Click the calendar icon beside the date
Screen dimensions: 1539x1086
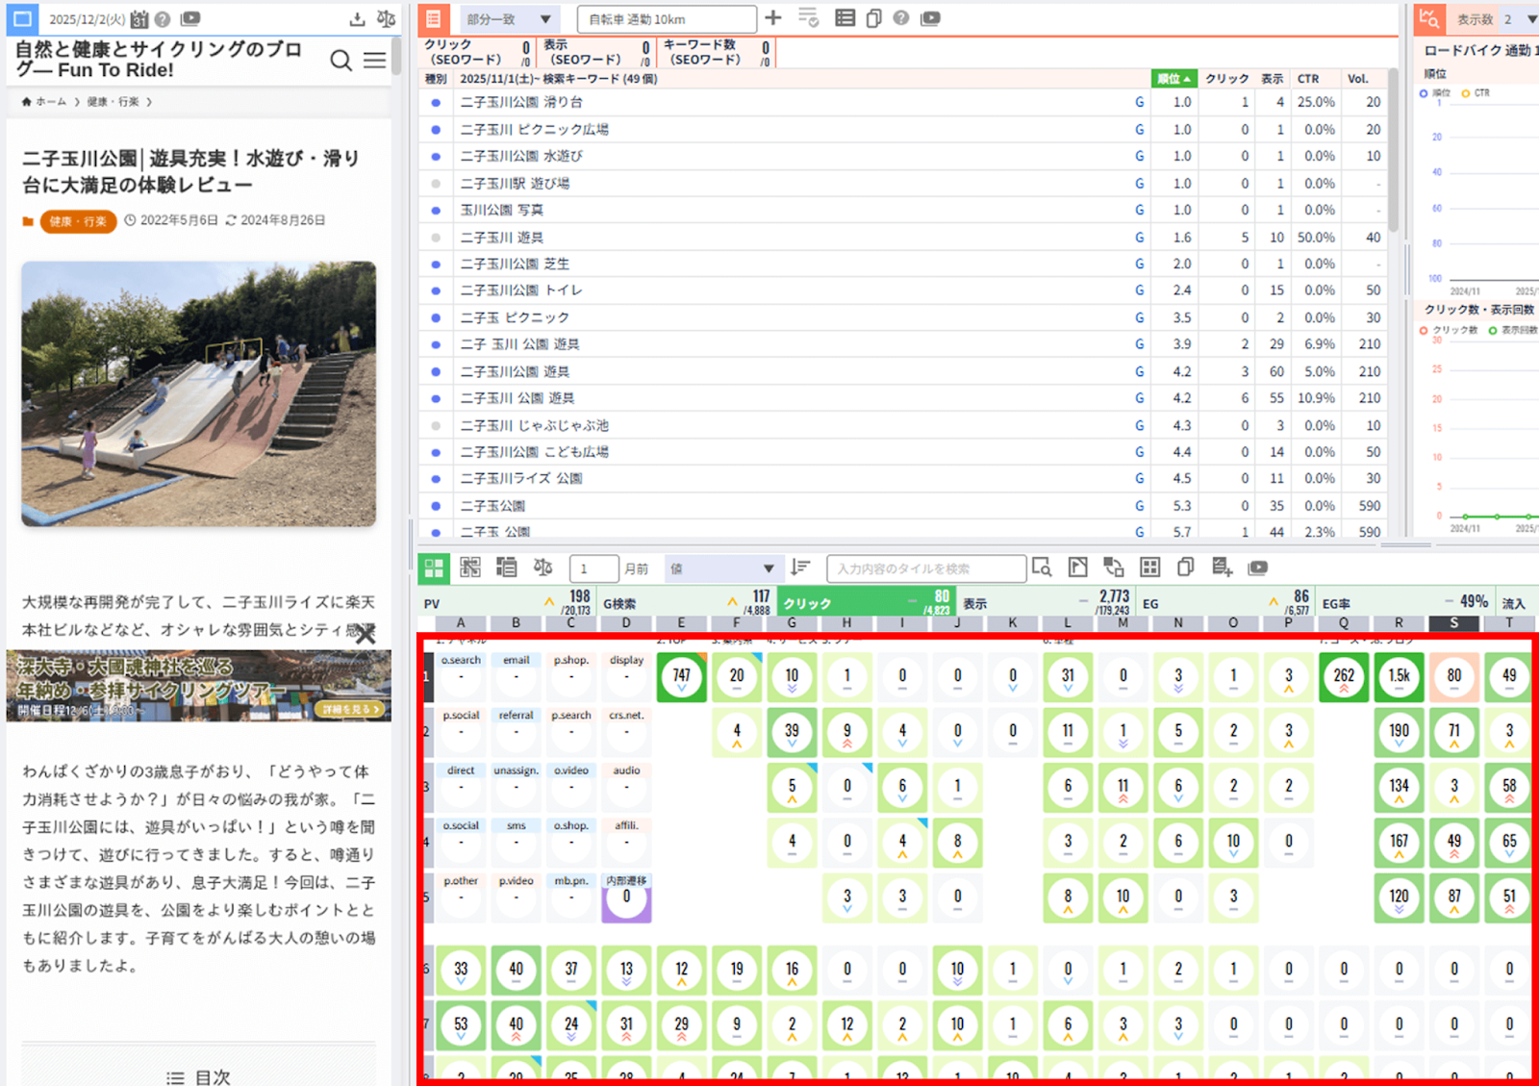139,19
